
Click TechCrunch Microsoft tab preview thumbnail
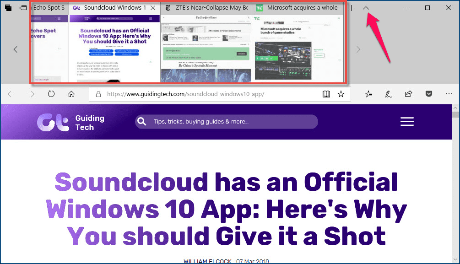point(298,48)
